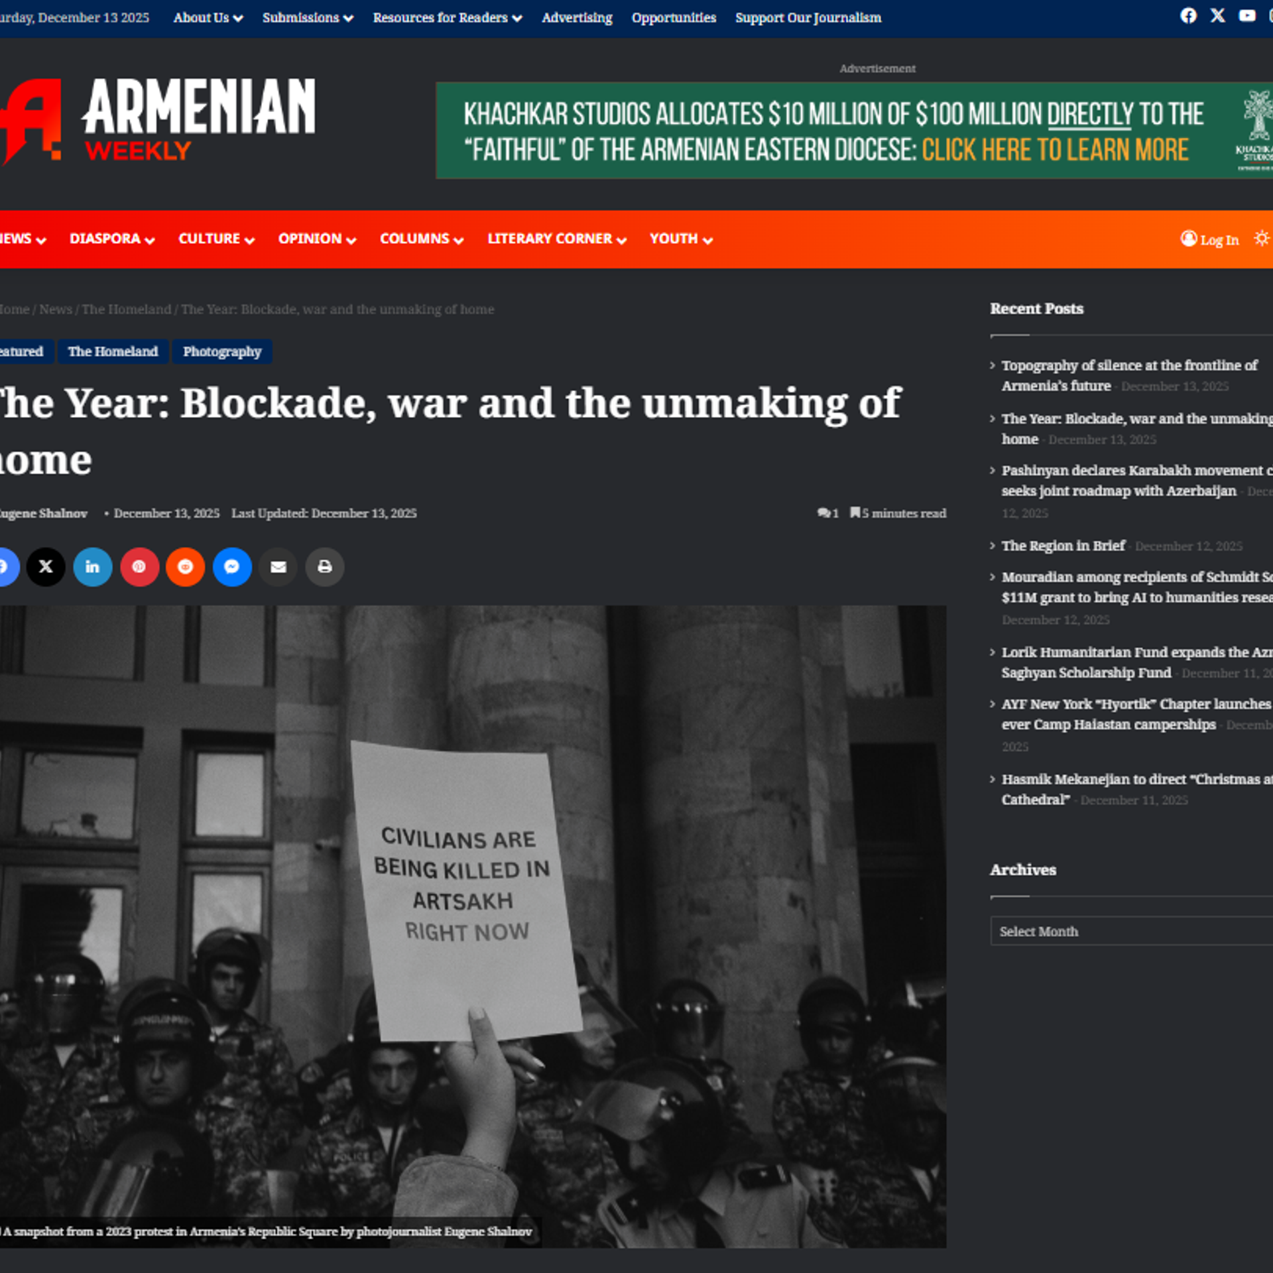Open the Literary Corner menu
The height and width of the screenshot is (1273, 1273).
click(x=557, y=239)
